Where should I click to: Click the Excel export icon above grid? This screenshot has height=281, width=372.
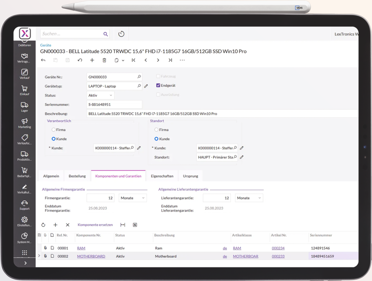tap(135, 225)
